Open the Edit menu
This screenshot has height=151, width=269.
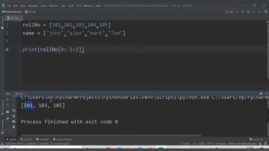tap(16, 5)
